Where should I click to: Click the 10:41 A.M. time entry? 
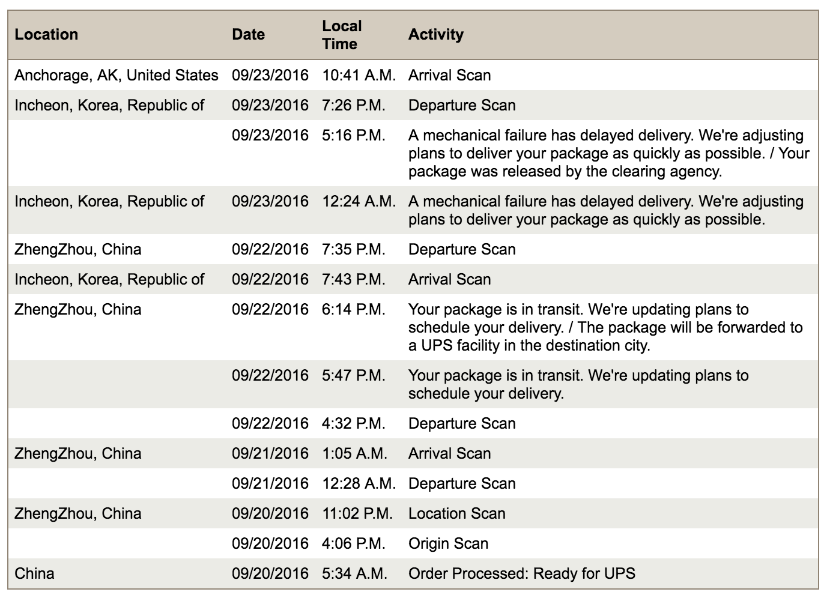click(359, 75)
